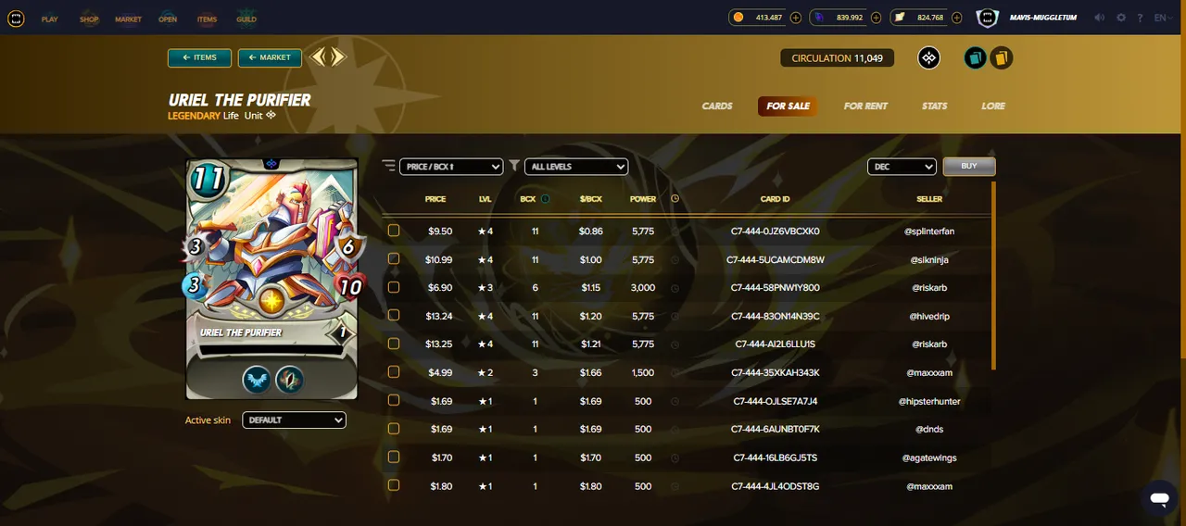Viewport: 1186px width, 526px height.
Task: Click the filter funnel icon
Action: coord(514,166)
